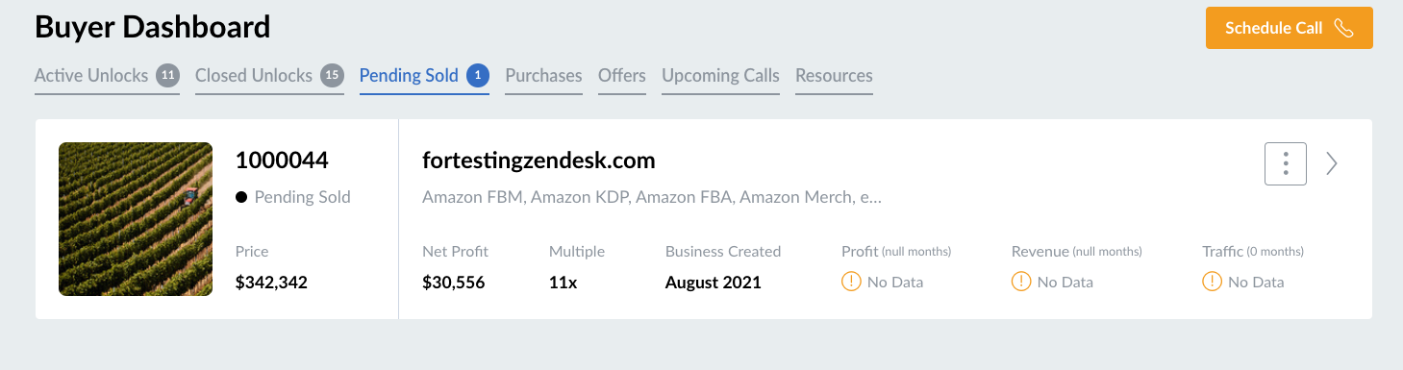Screen dimensions: 1403x370
Task: Click the Profit No Data warning icon
Action: point(851,282)
